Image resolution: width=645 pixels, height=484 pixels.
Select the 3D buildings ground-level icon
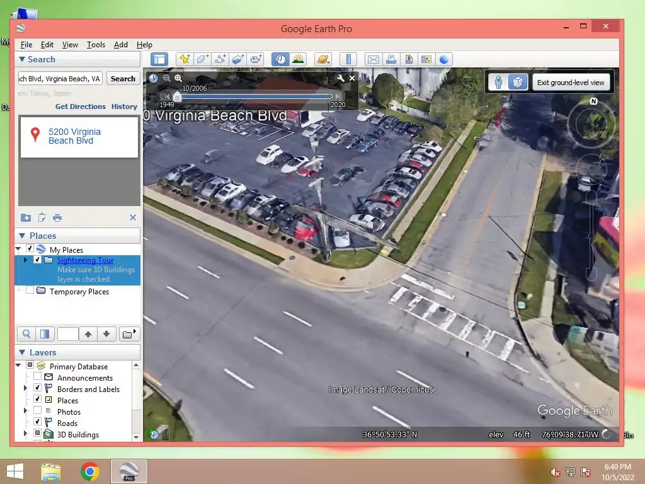pos(518,83)
